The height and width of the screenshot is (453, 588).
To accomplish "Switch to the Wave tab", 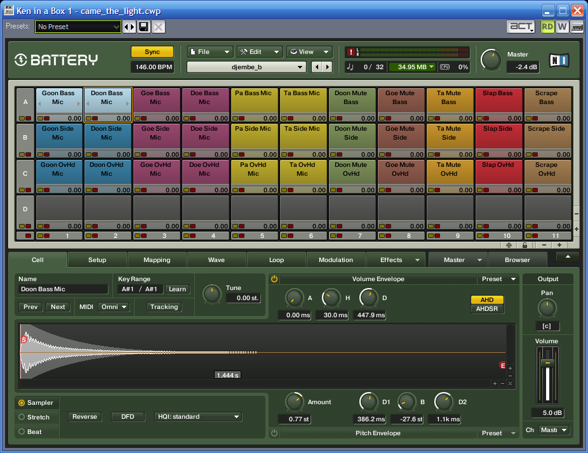I will (x=217, y=259).
